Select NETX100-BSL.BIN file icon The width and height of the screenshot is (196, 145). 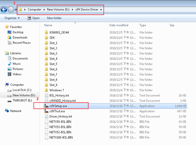pyautogui.click(x=47, y=138)
